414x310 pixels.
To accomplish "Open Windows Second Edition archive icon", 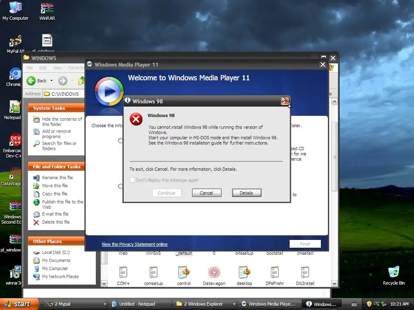I will pyautogui.click(x=12, y=212).
